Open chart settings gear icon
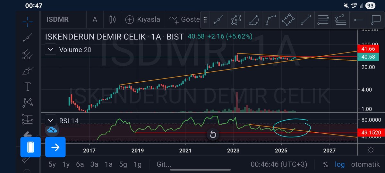 [371, 150]
